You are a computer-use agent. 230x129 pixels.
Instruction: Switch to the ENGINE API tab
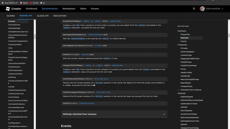click(26, 16)
